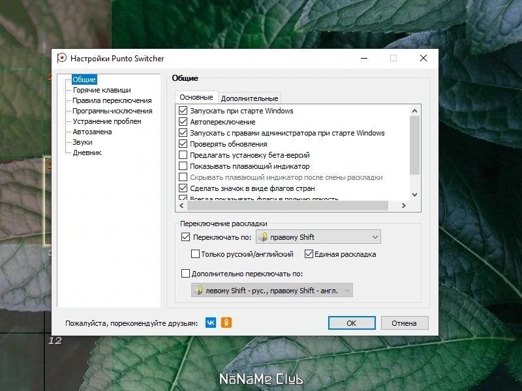Open the 'левому Shift - рус., правому Shift - англ.' dropdown
Viewport: 522px width, 391px height.
click(x=272, y=290)
